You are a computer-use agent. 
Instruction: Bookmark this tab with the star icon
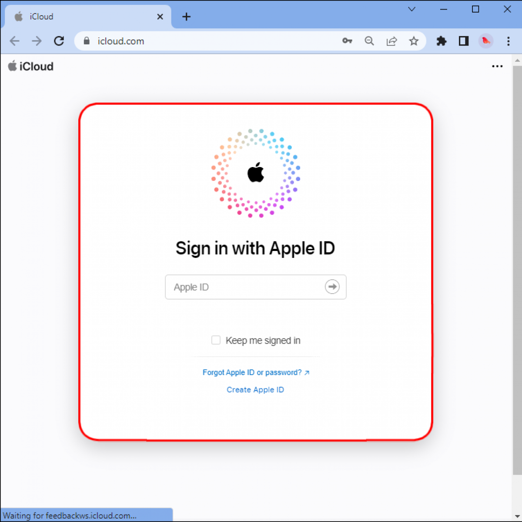[414, 41]
